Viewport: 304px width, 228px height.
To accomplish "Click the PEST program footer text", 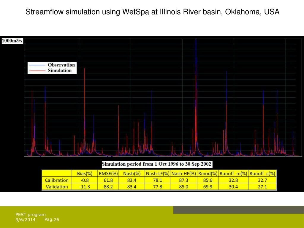I will click(x=31, y=215).
